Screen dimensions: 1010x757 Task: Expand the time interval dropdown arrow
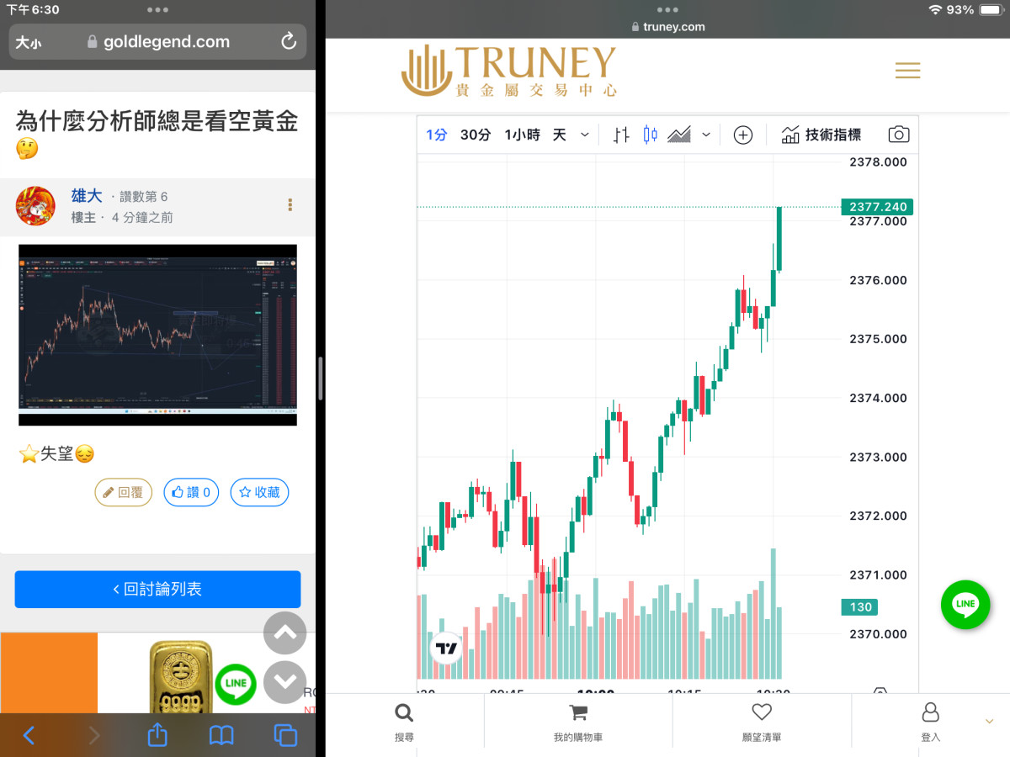(x=585, y=135)
